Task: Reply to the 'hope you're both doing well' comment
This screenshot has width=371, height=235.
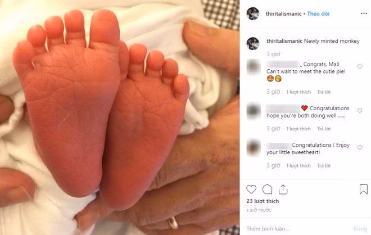Action: (x=324, y=129)
